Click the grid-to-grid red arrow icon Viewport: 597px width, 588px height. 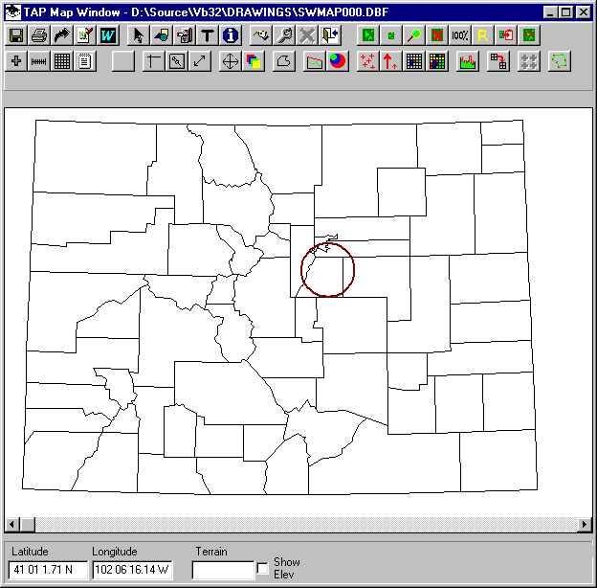coord(498,61)
